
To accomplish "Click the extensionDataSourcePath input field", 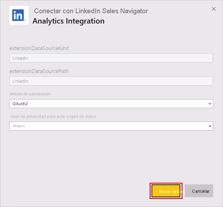I will click(x=111, y=81).
